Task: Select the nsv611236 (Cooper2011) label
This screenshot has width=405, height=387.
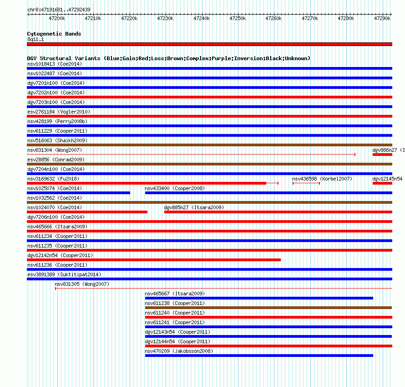Action: [57, 265]
